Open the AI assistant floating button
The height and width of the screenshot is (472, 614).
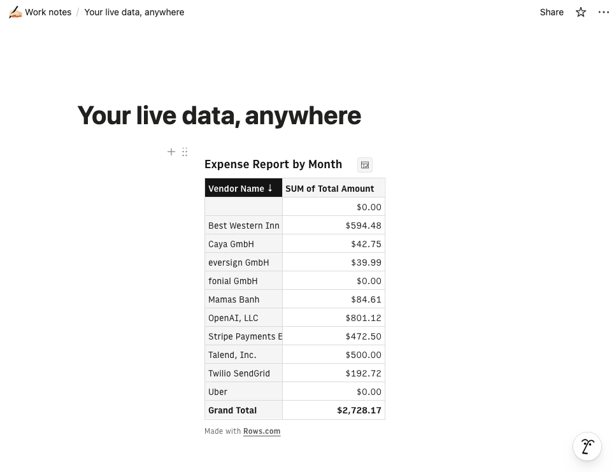tap(587, 446)
